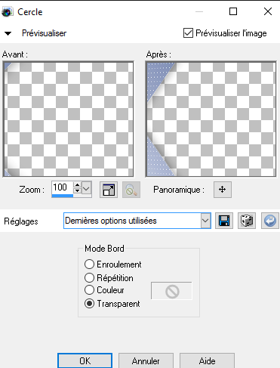Reset settings with blue arrow icon
280x368 pixels.
click(x=270, y=221)
